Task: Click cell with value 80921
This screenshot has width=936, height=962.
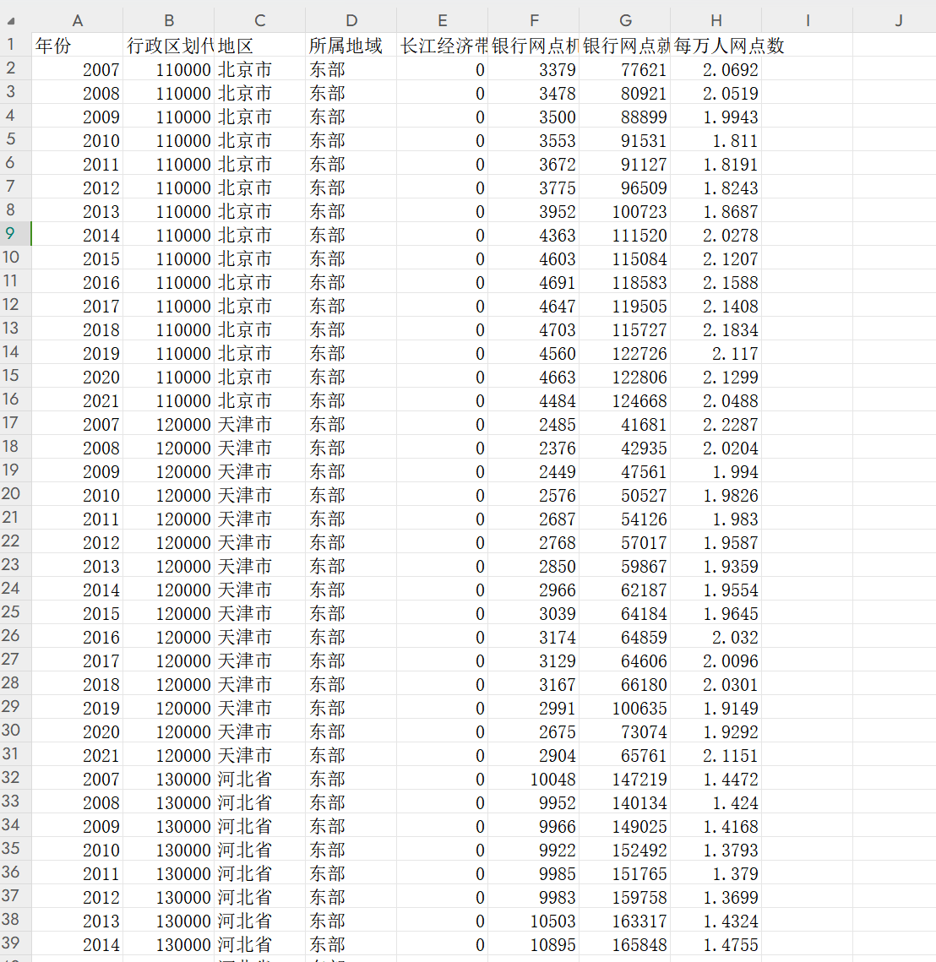Action: click(x=625, y=93)
